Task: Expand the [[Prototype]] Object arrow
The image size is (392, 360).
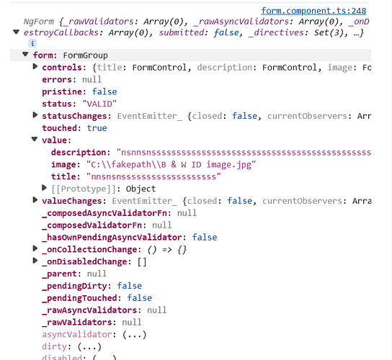Action: pyautogui.click(x=44, y=188)
